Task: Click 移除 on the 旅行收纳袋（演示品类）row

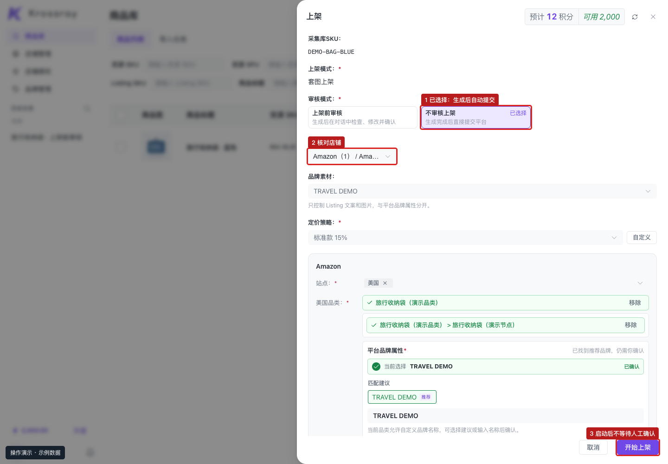Action: pos(635,303)
